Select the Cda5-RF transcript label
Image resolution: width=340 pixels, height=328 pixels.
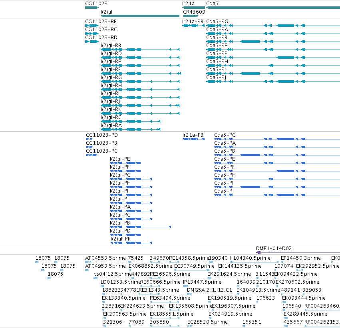(x=217, y=54)
